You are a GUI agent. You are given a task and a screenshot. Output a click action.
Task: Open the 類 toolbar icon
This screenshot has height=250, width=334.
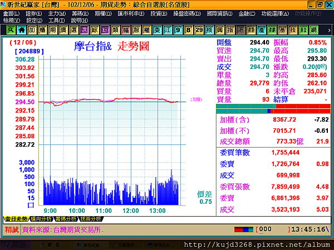click(x=115, y=30)
